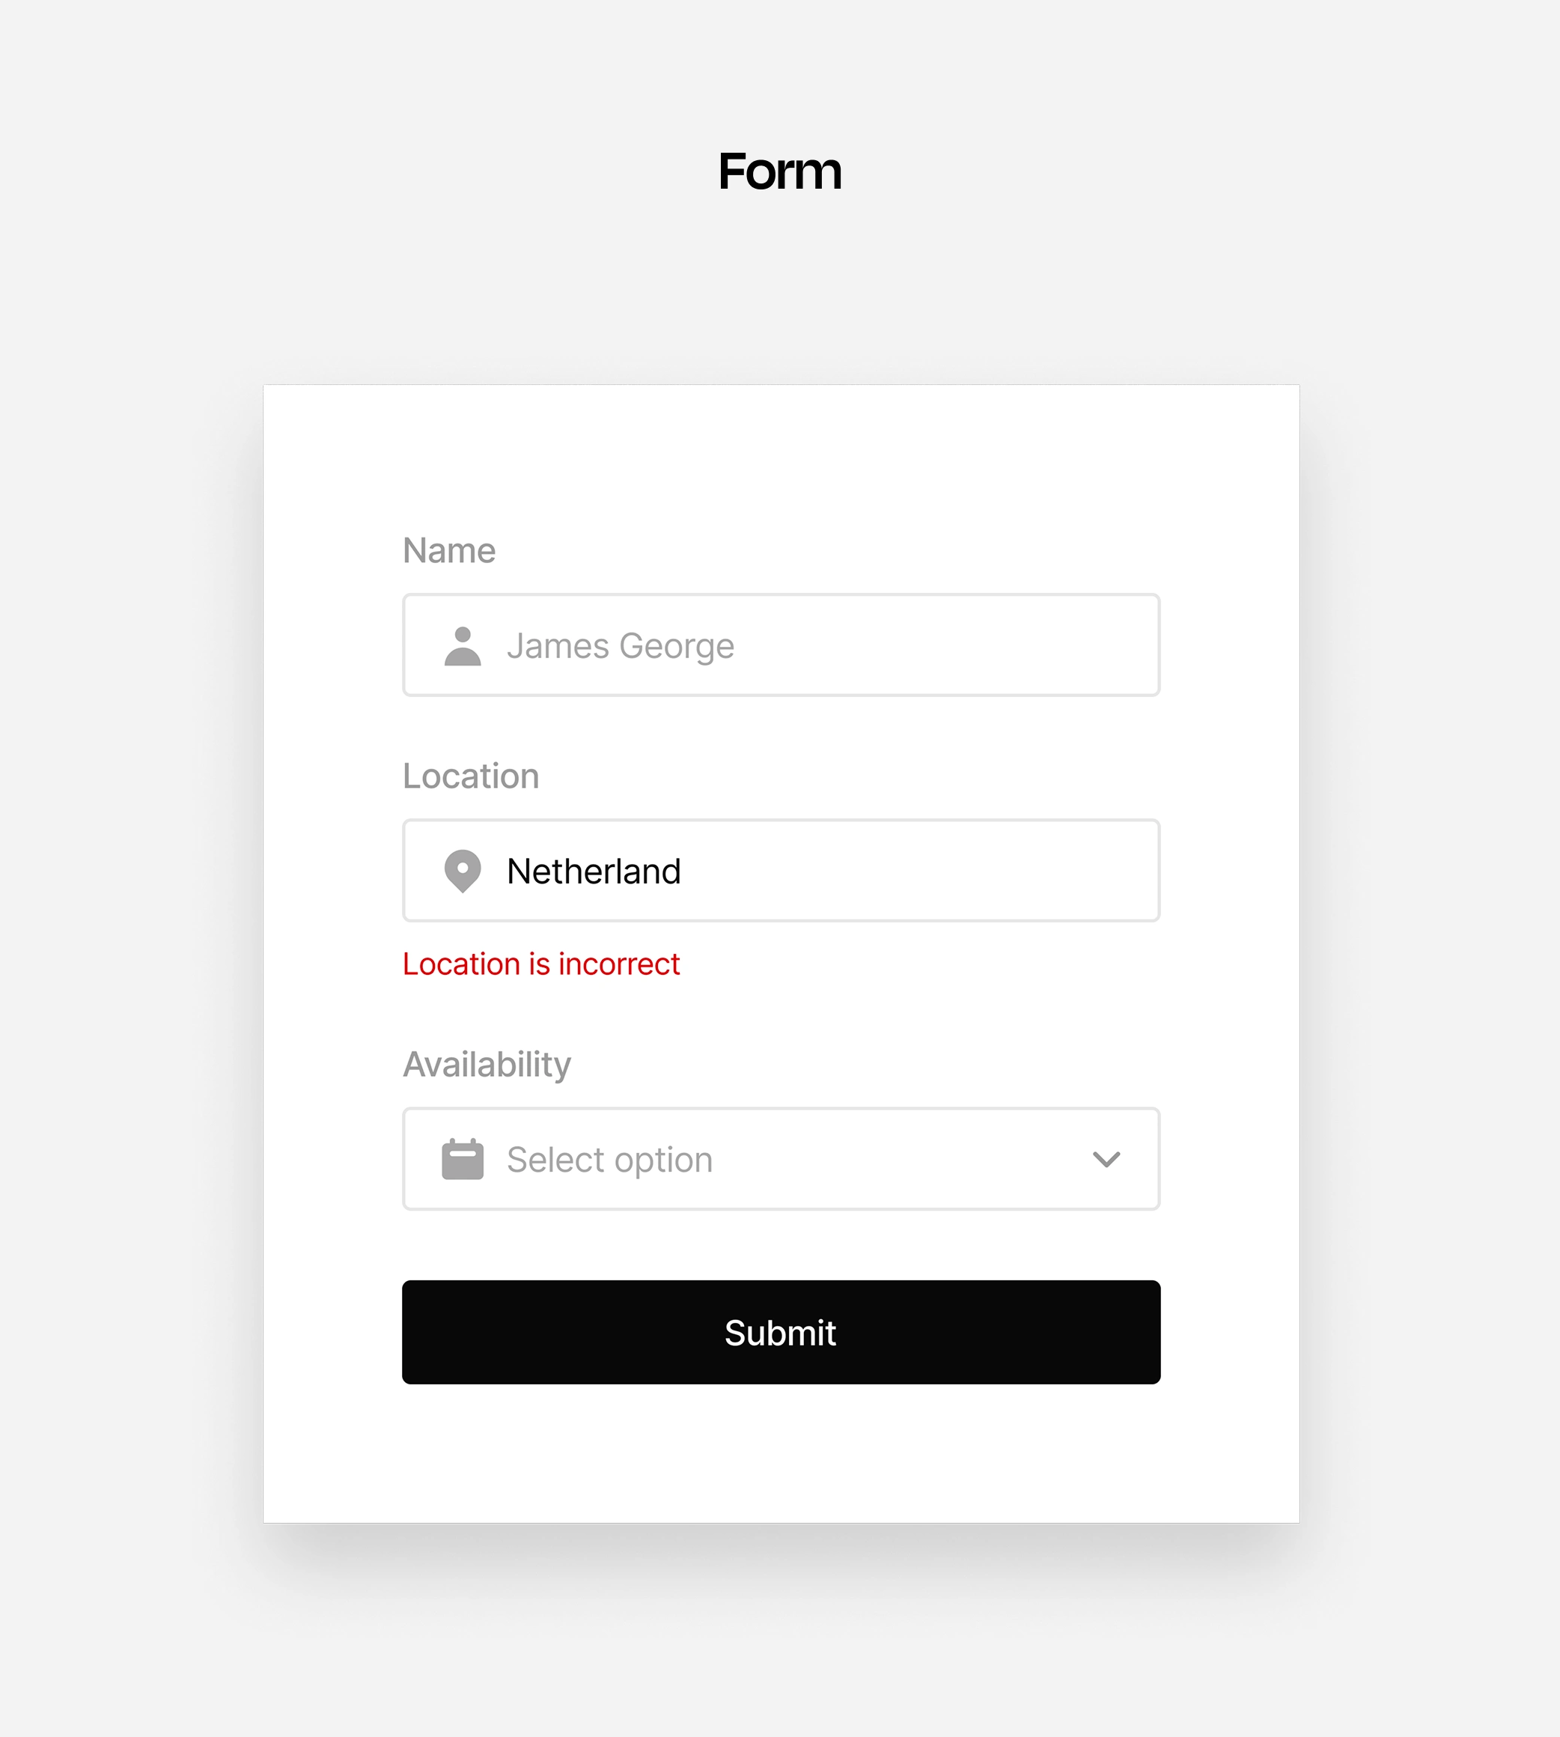
Task: Click empty space right of James George
Action: pos(943,645)
